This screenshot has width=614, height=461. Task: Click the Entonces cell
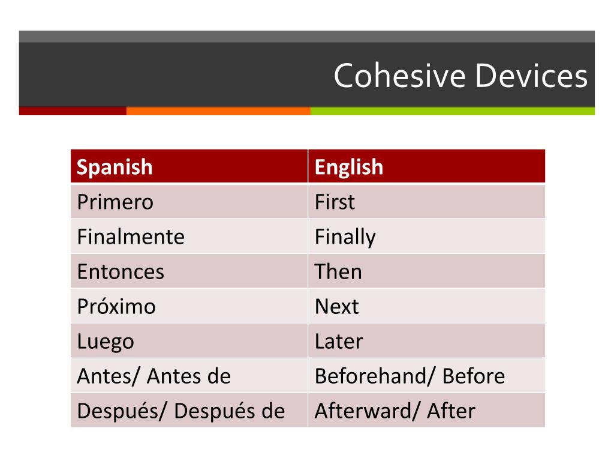[189, 271]
